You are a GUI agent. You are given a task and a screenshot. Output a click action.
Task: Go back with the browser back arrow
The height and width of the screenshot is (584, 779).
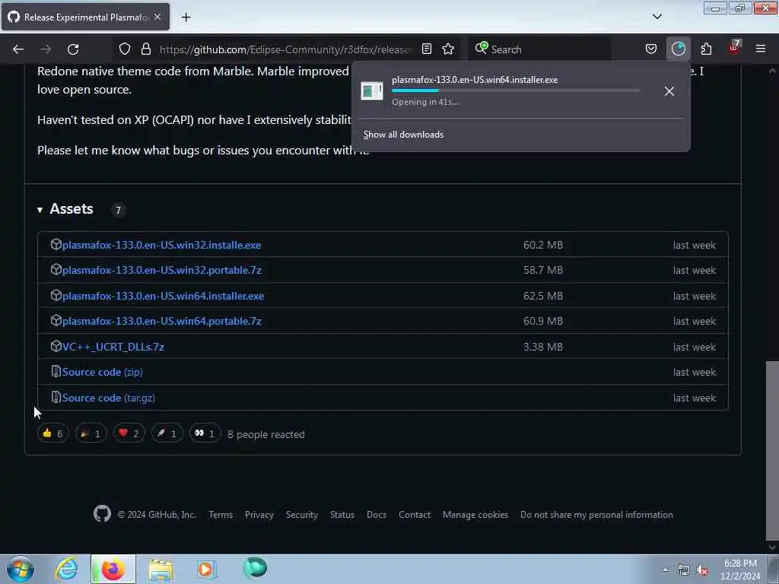[x=18, y=49]
